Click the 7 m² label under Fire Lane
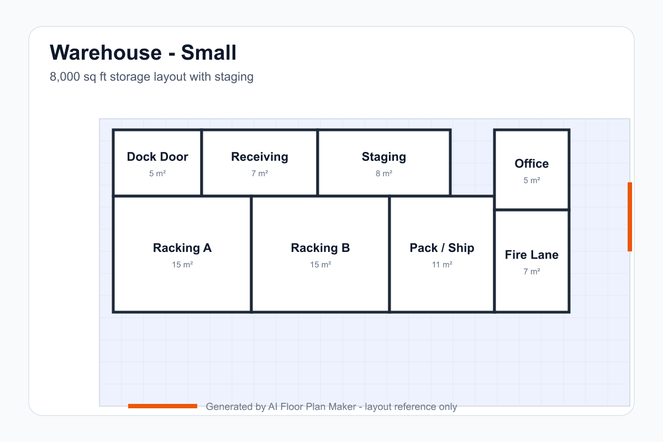This screenshot has width=663, height=442. click(532, 271)
